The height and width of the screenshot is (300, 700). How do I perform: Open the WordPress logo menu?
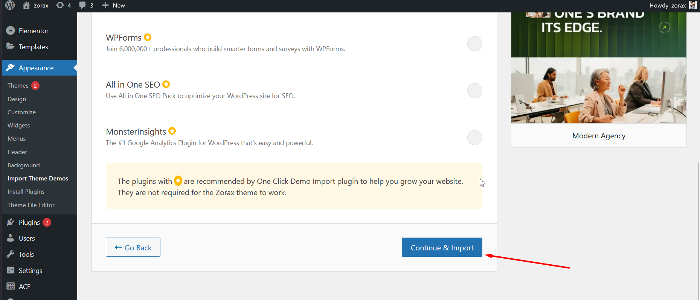[x=10, y=5]
